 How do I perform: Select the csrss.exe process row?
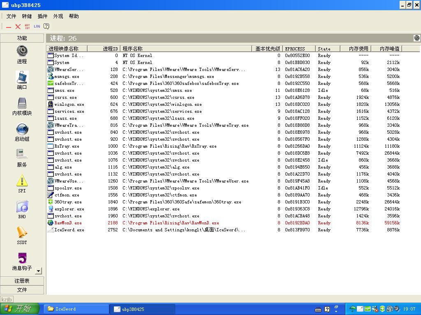click(x=224, y=97)
